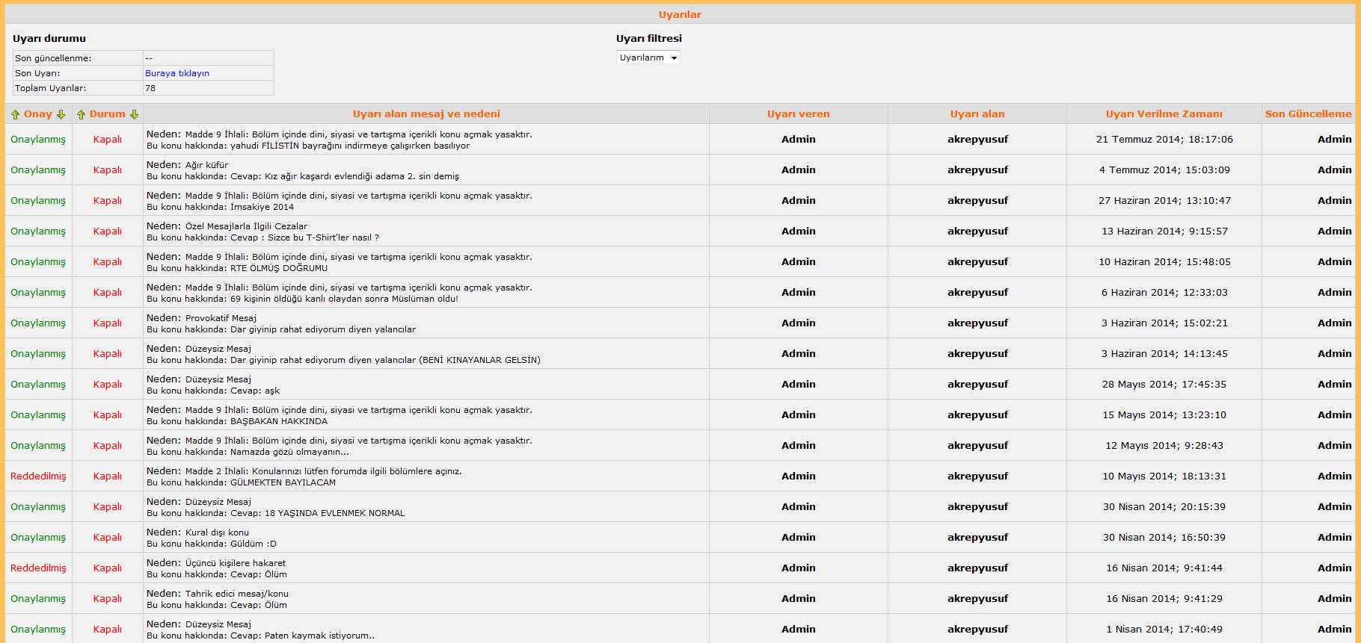
Task: Click the date '6 Haziran 2014; 12:33:03'
Action: click(x=1164, y=293)
